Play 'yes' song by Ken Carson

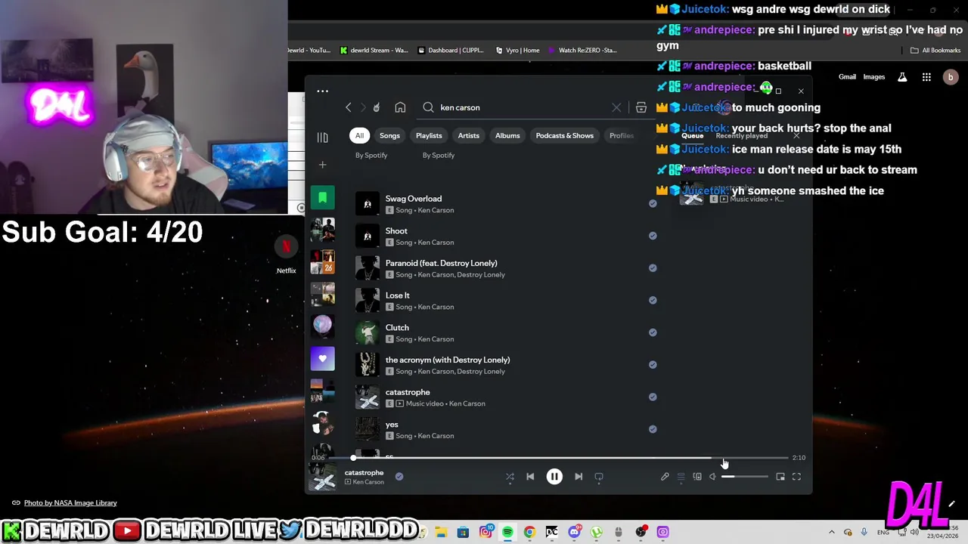coord(507,430)
